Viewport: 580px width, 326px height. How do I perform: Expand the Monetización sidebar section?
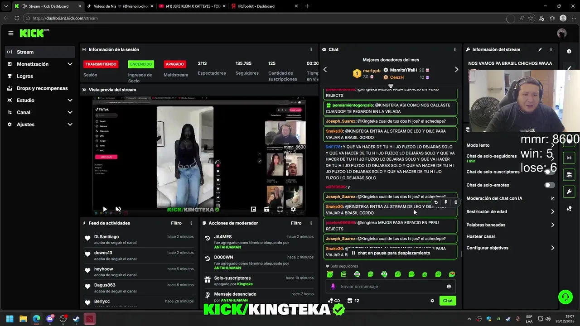tap(40, 64)
